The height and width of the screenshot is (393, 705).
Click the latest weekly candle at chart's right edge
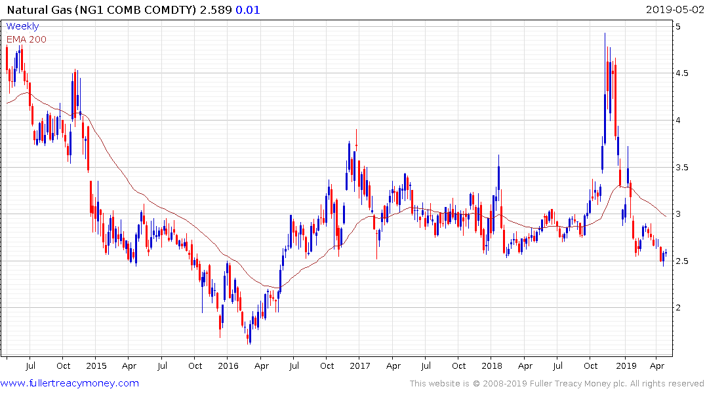point(666,254)
